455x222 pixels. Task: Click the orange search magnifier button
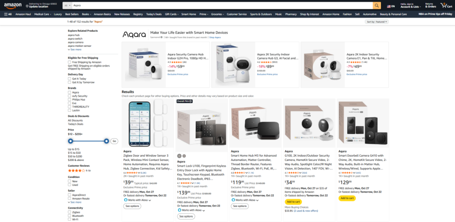click(377, 5)
